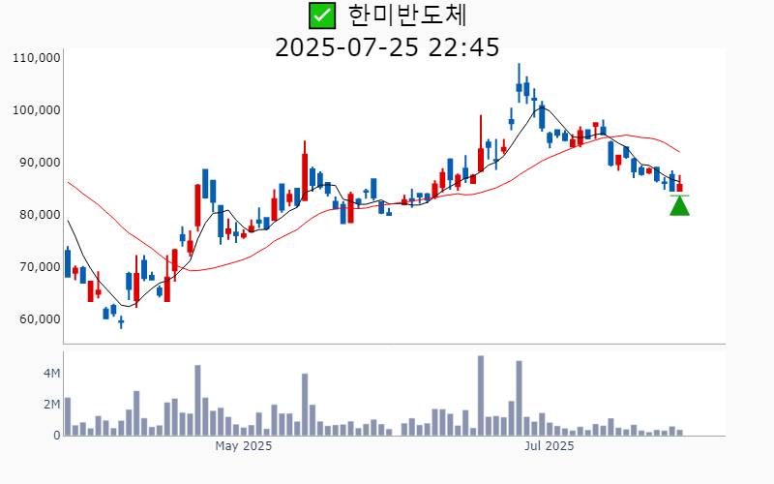Click the green up-triangle signal marker
This screenshot has width=774, height=484.
tap(680, 205)
